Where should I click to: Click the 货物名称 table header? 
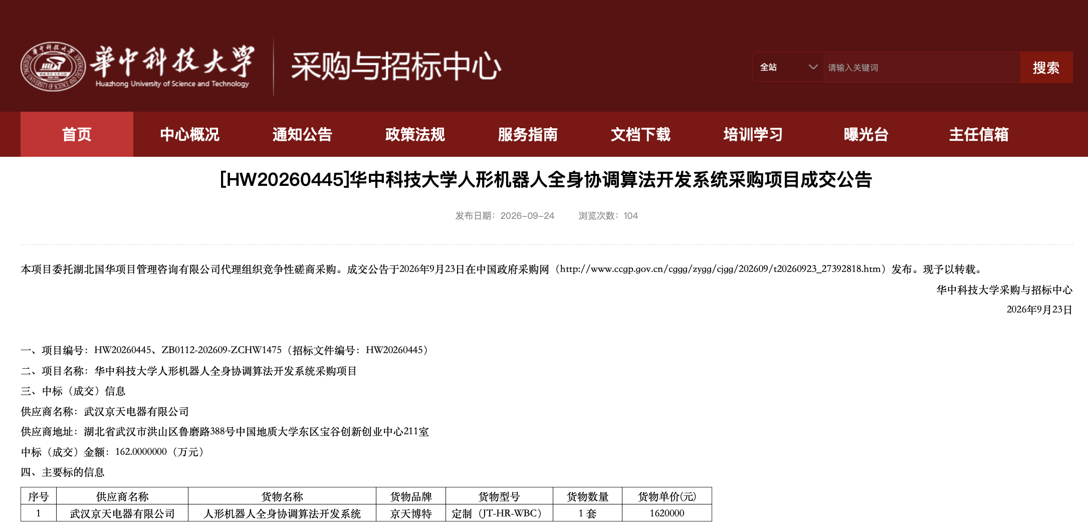coord(282,496)
